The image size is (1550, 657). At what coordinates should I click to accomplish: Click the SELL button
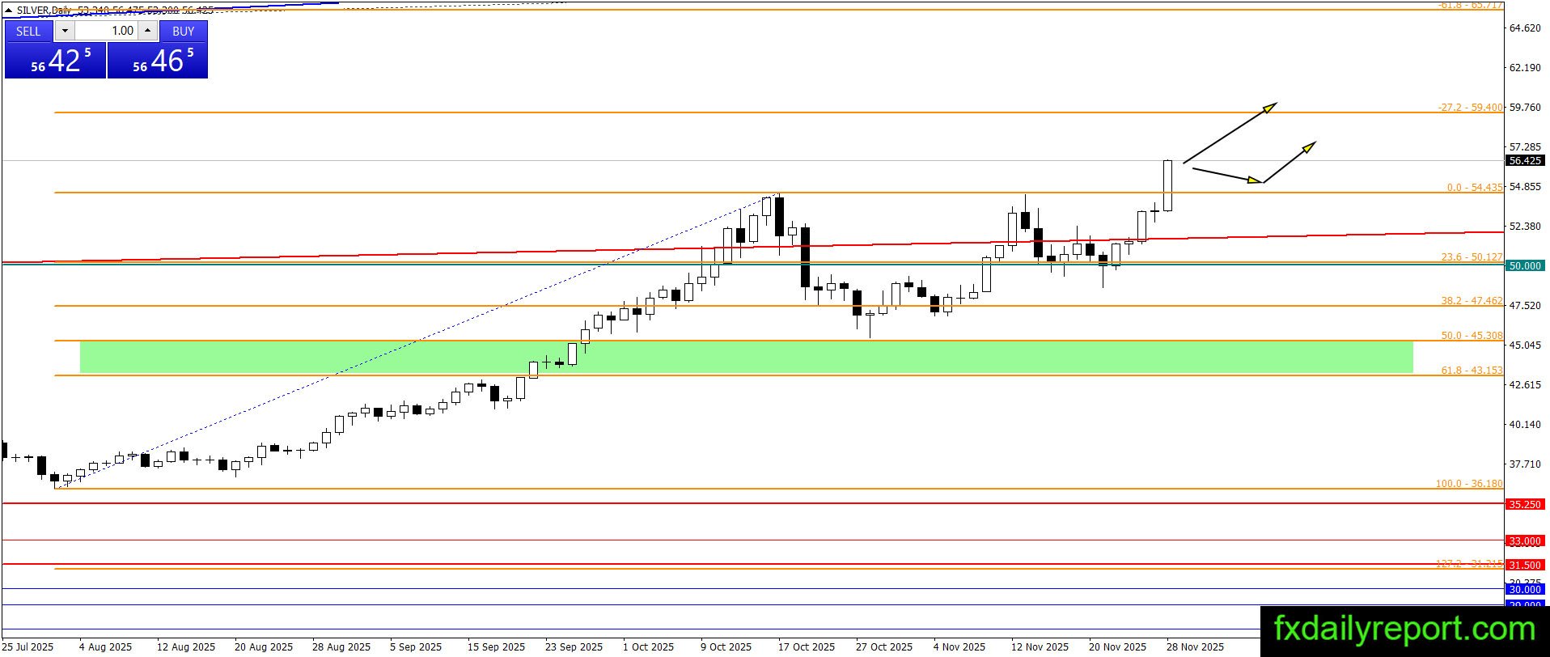28,31
